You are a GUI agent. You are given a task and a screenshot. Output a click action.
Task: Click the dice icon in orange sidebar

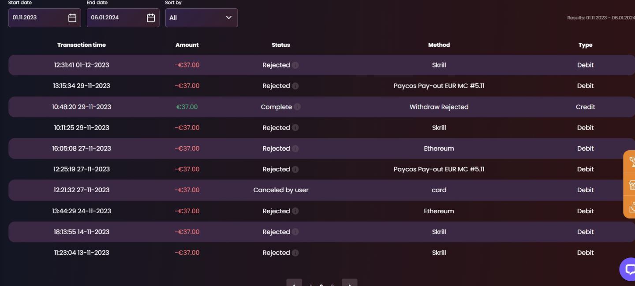click(x=631, y=207)
